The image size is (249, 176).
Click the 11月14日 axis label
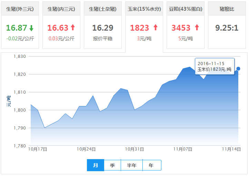pyautogui.click(x=231, y=149)
